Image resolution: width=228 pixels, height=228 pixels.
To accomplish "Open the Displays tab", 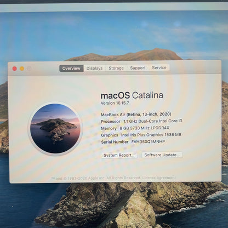I will 94,69.
